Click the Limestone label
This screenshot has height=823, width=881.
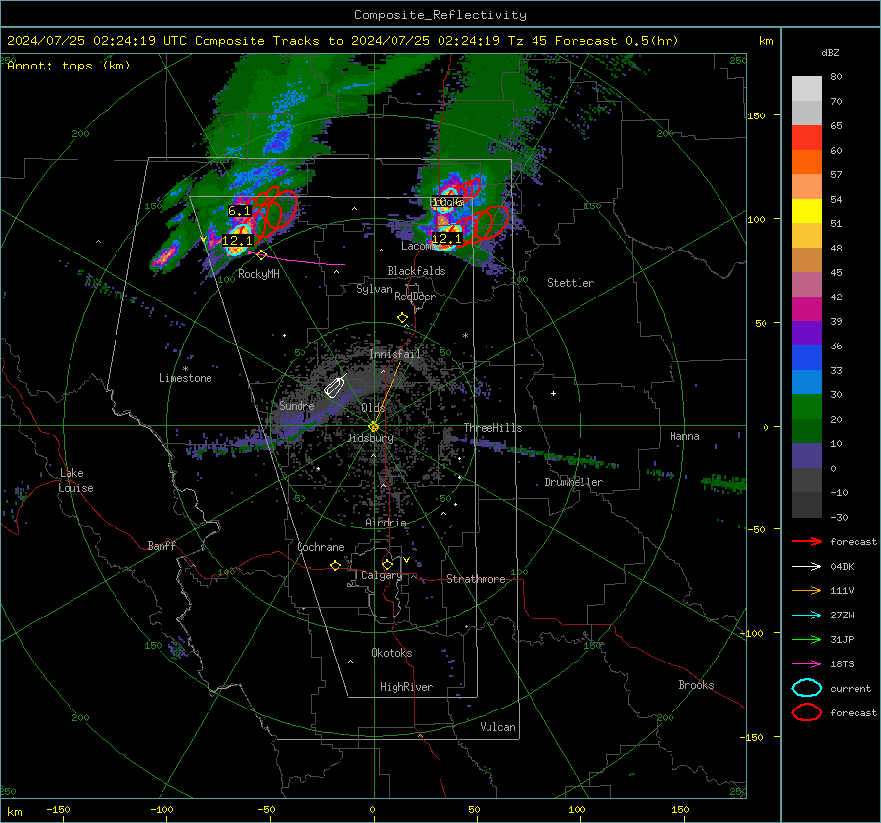[185, 378]
